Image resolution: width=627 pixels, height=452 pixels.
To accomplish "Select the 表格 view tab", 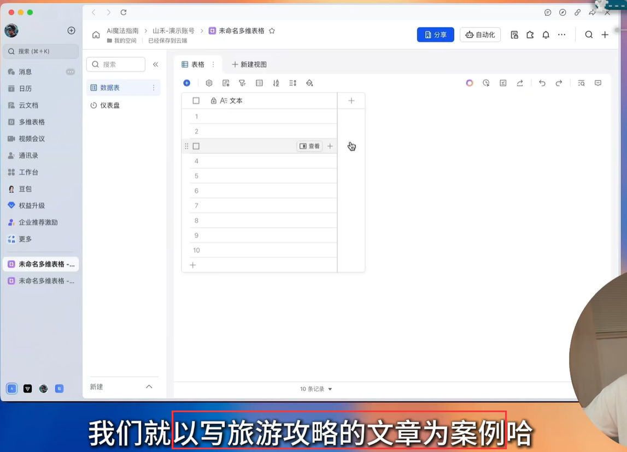I will [x=194, y=64].
